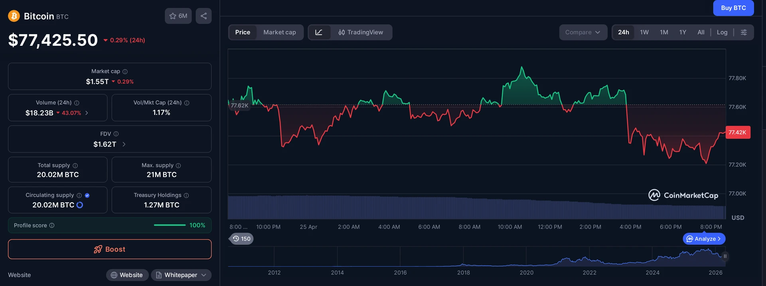This screenshot has width=766, height=286.
Task: Open the Whitepaper dropdown
Action: [x=181, y=275]
